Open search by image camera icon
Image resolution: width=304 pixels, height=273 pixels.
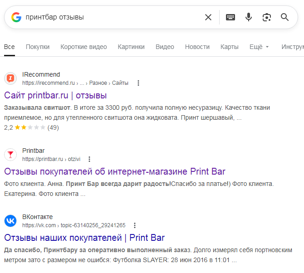pos(267,17)
